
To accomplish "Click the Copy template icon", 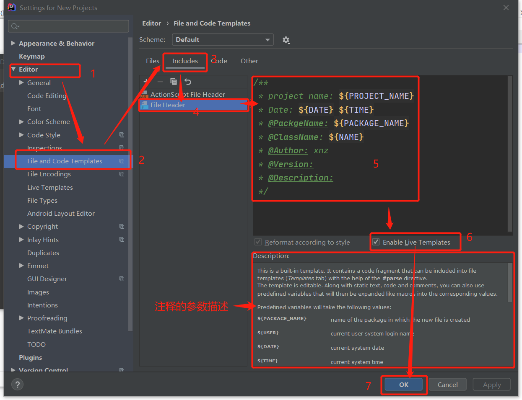I will (x=174, y=81).
